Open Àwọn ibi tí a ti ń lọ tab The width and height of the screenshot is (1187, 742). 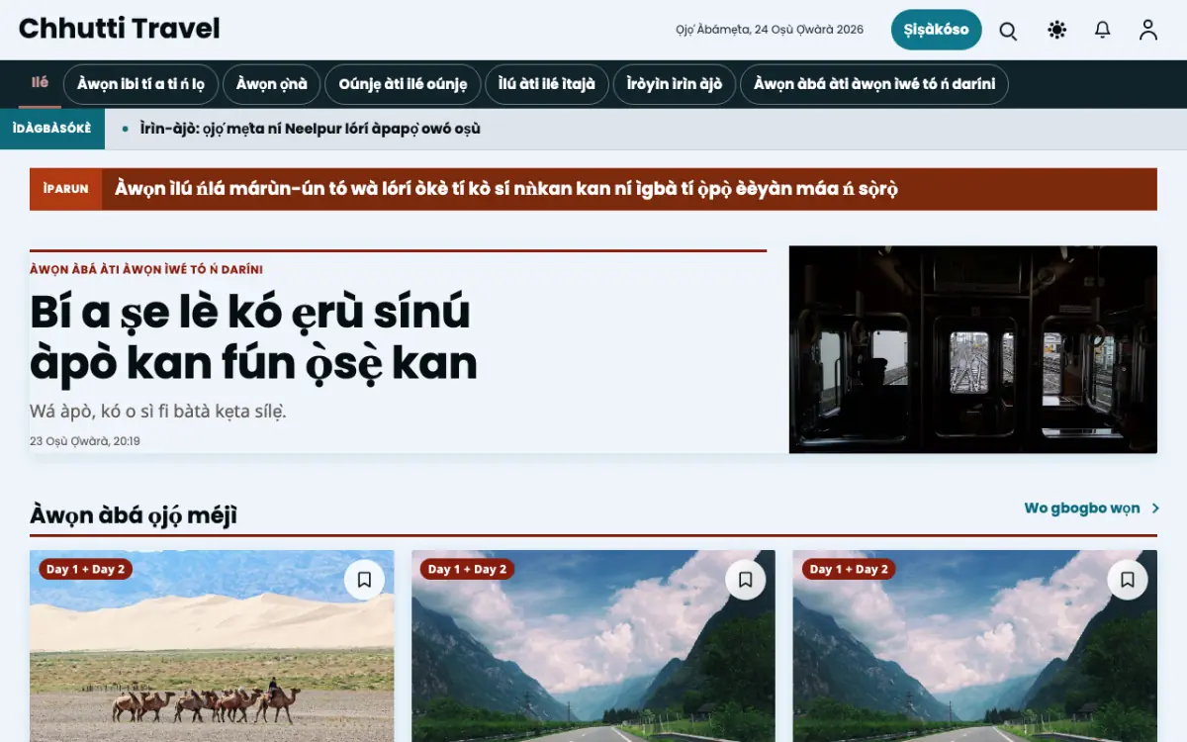(x=141, y=85)
